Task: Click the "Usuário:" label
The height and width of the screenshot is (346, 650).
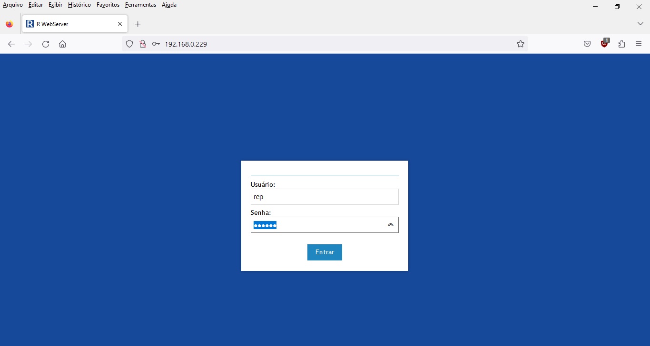Action: 263,184
